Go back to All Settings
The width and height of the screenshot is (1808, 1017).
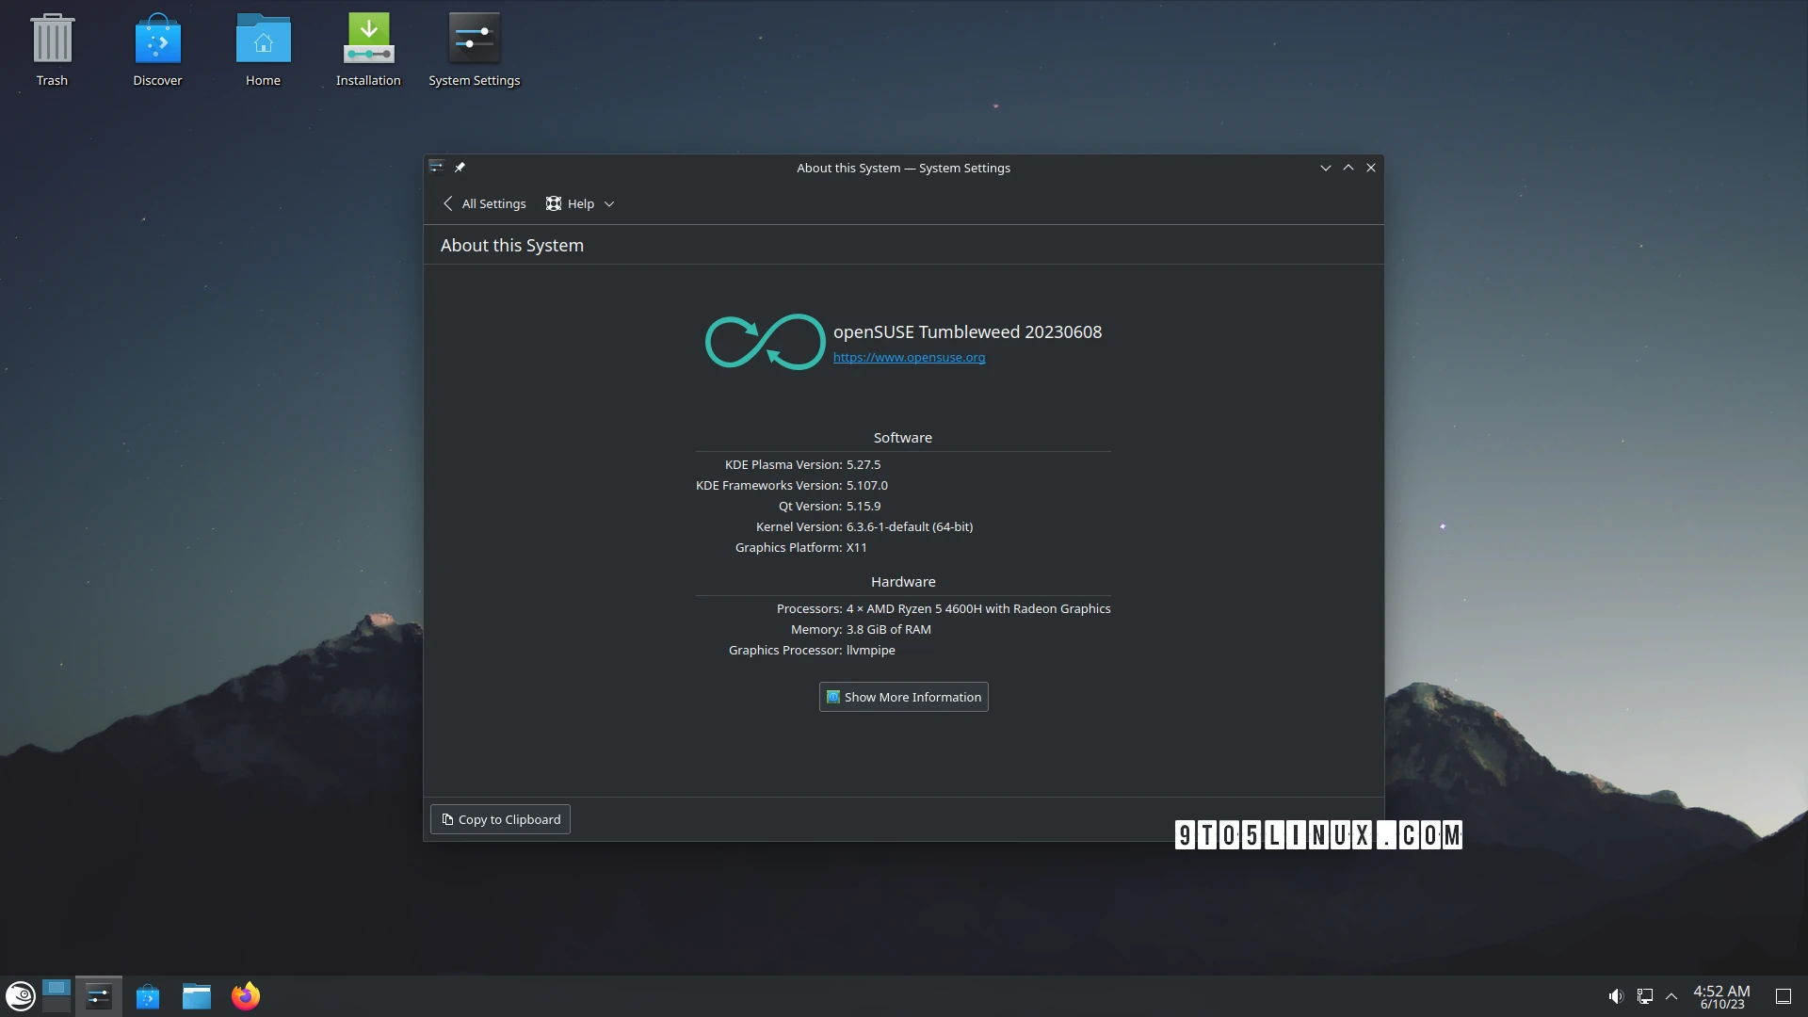pyautogui.click(x=483, y=203)
